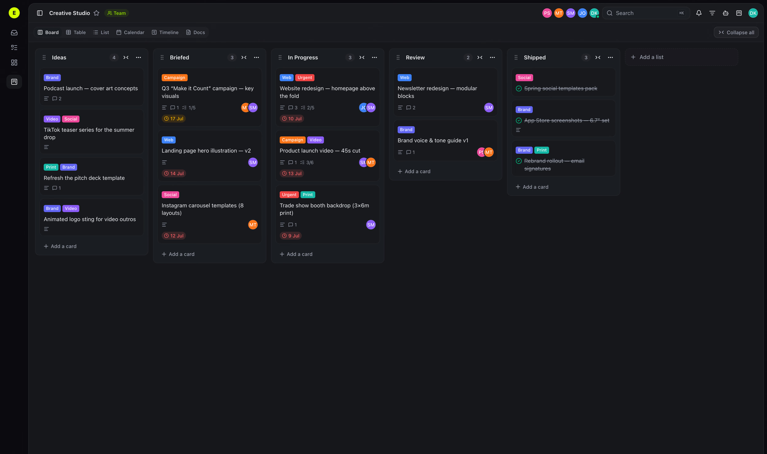Image resolution: width=767 pixels, height=454 pixels.
Task: Switch to the Timeline view tab
Action: 165,32
